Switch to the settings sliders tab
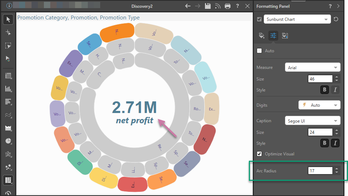The width and height of the screenshot is (348, 196). pyautogui.click(x=273, y=35)
